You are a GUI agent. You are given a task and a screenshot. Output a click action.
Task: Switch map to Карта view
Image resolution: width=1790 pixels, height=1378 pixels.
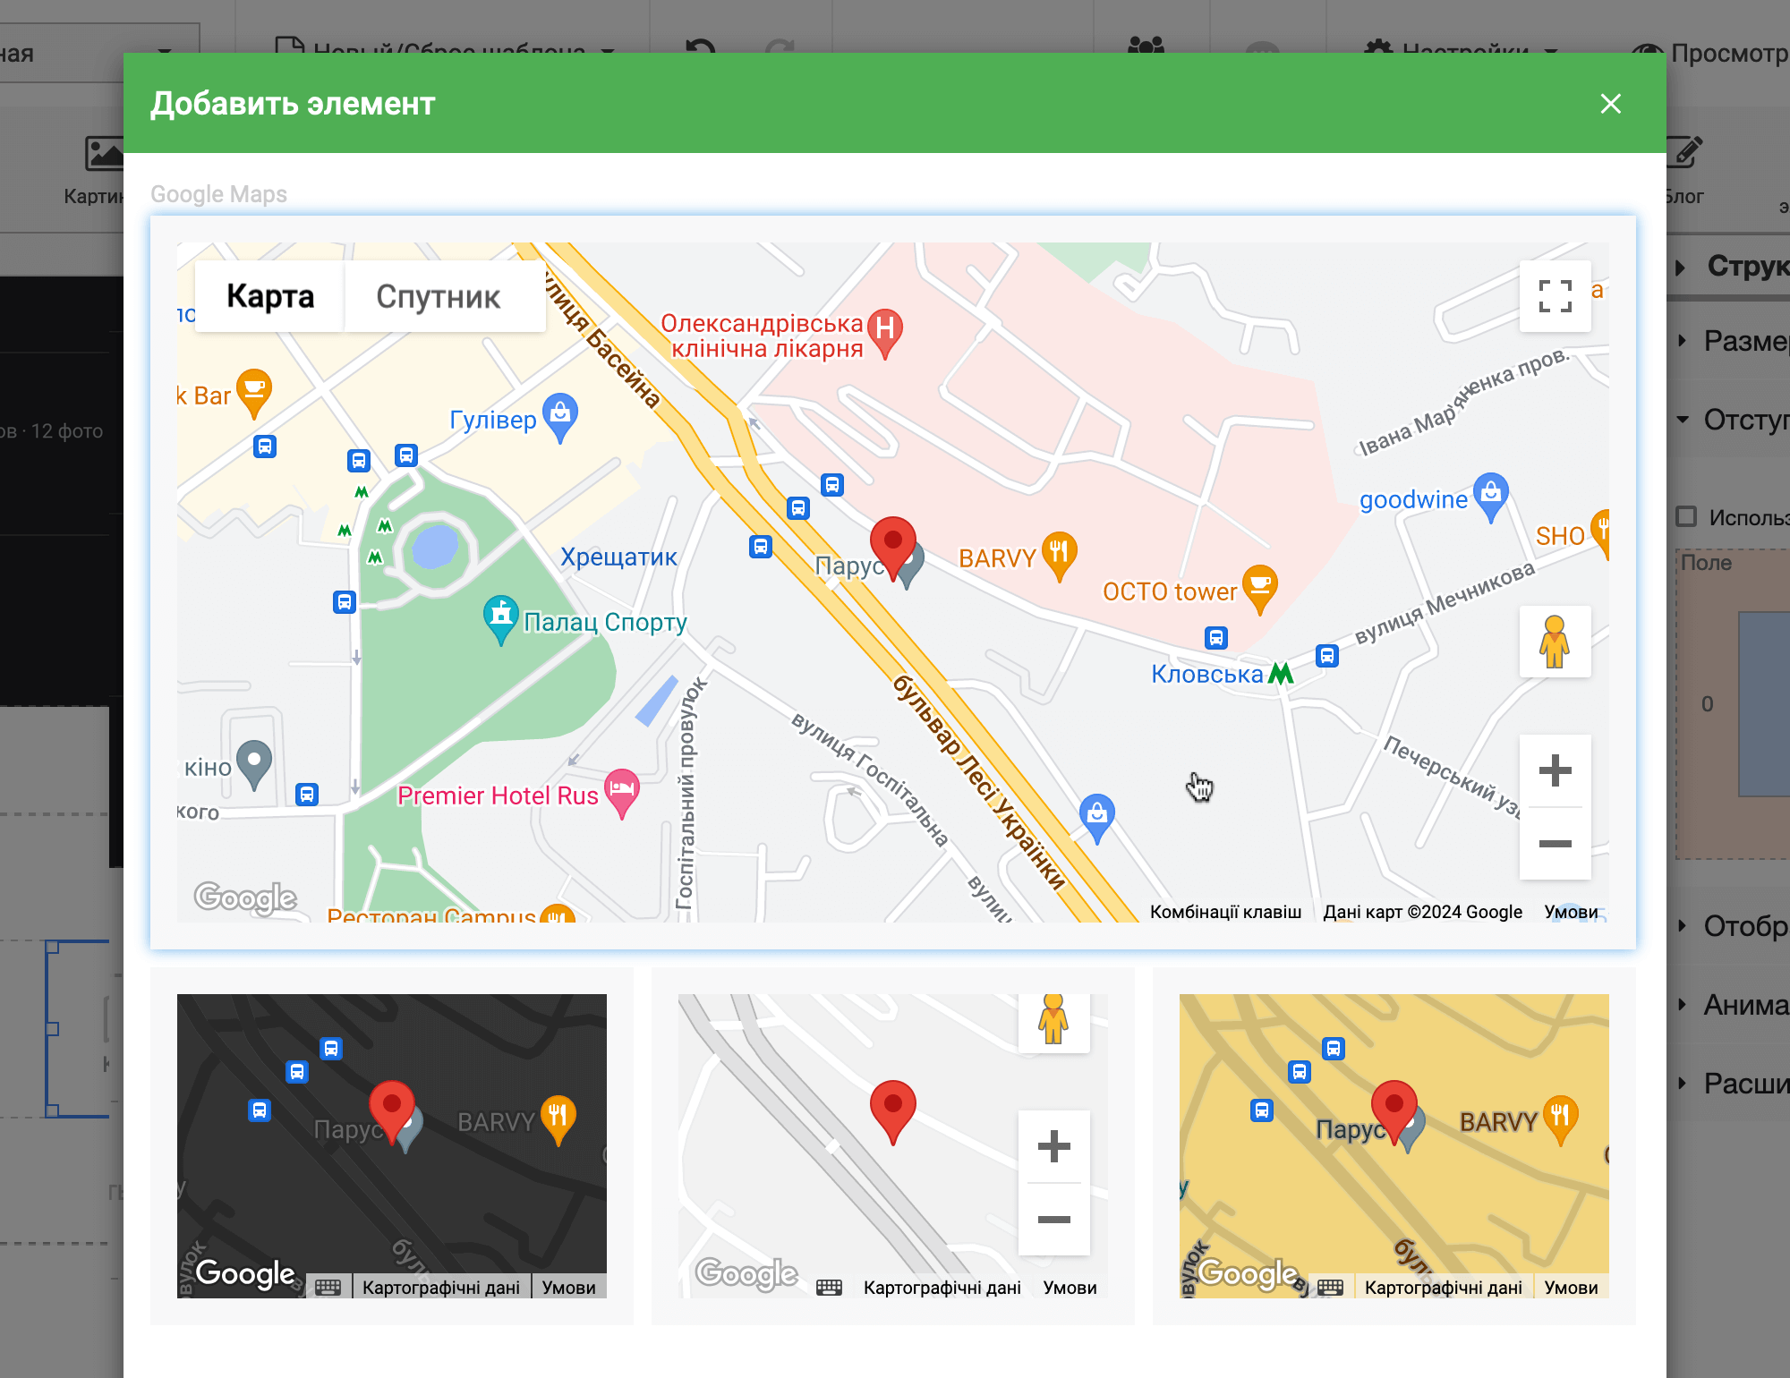point(269,296)
